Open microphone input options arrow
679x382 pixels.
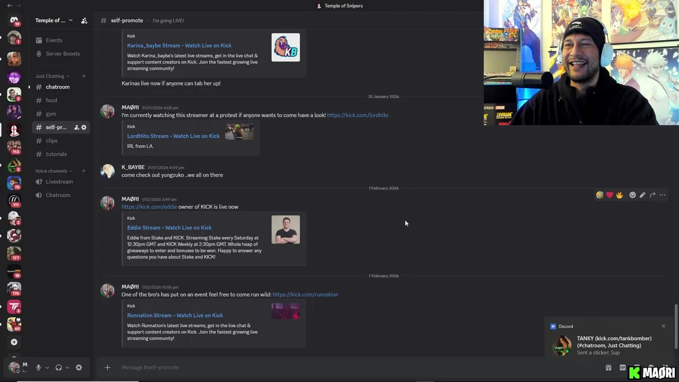47,367
